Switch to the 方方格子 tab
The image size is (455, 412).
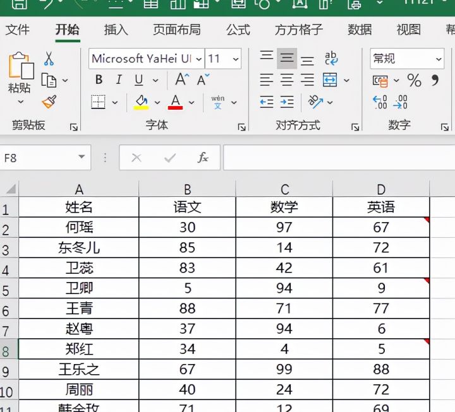point(299,30)
